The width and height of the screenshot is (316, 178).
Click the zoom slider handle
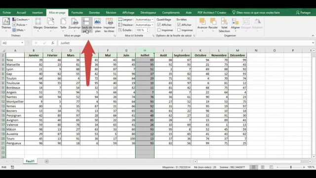[291, 167]
